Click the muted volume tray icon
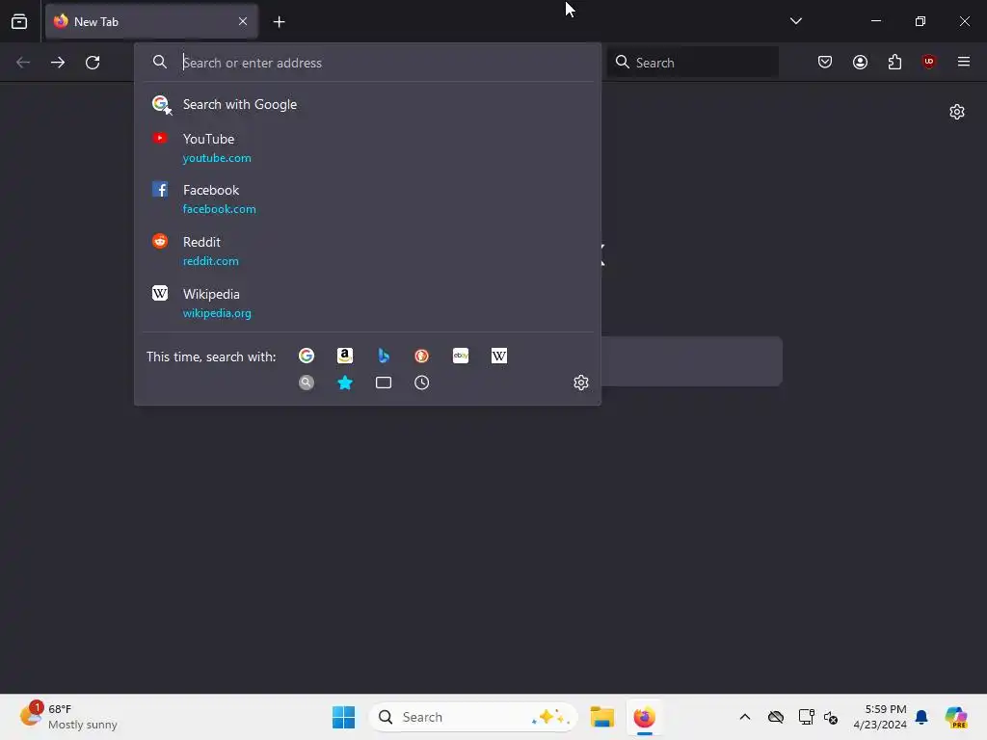Viewport: 987px width, 740px height. click(831, 717)
